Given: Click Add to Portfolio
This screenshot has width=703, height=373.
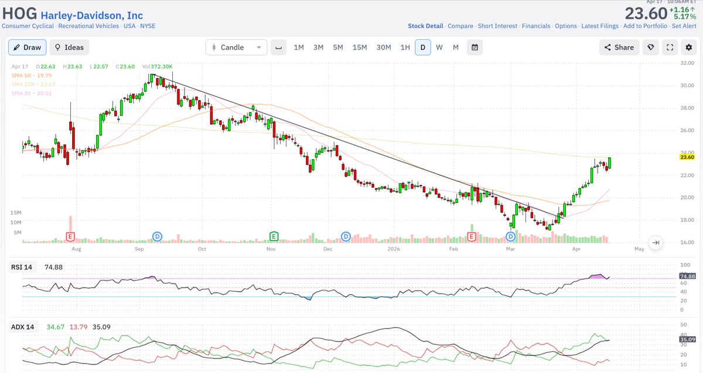Looking at the screenshot, I should (x=645, y=26).
